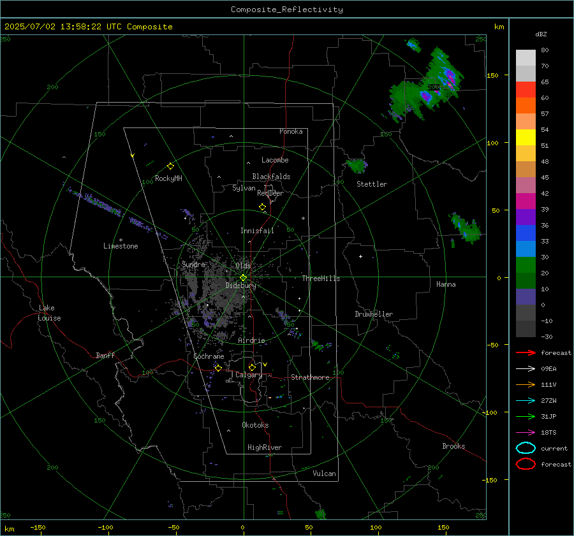Click the yellow radar-center diamond near Olds
Viewport: 574px width, 536px height.
pos(243,278)
